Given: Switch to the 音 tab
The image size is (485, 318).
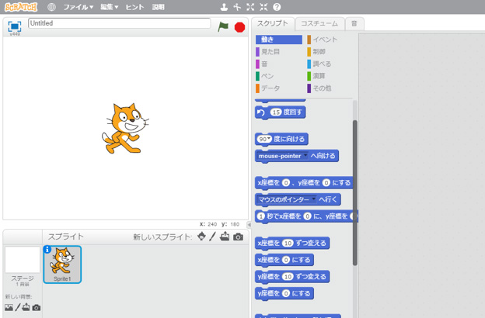Looking at the screenshot, I should click(x=354, y=24).
